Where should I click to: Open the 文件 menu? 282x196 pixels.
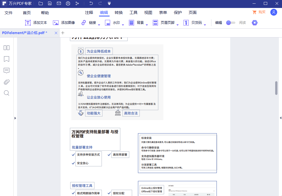pyautogui.click(x=9, y=12)
